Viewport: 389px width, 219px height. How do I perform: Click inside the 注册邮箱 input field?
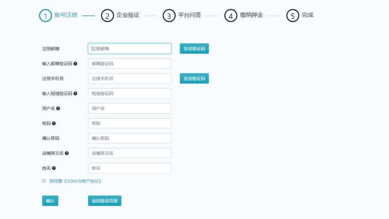[129, 48]
